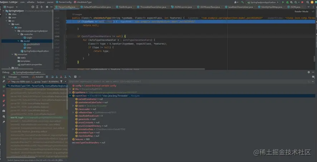This screenshot has height=162, width=317.
Task: Collapse the resources folder
Action: [13, 54]
